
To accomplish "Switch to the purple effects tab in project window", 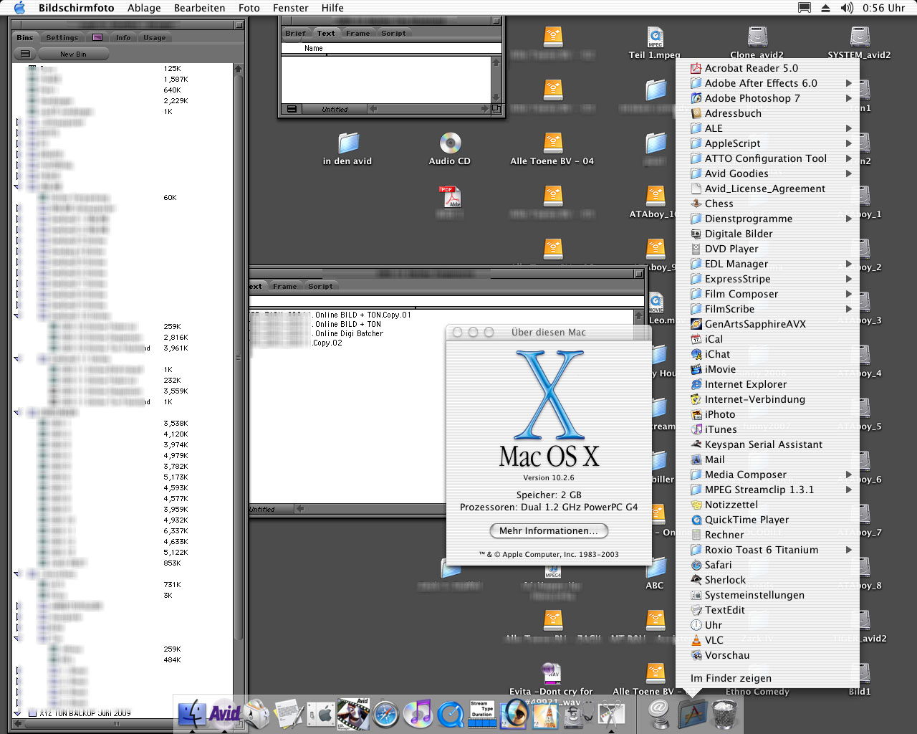I will click(97, 37).
